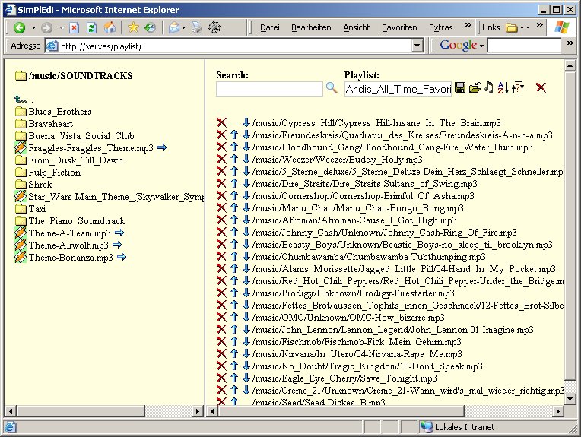Remove Cypress_Hill track from playlist
The image size is (581, 437).
(x=221, y=122)
